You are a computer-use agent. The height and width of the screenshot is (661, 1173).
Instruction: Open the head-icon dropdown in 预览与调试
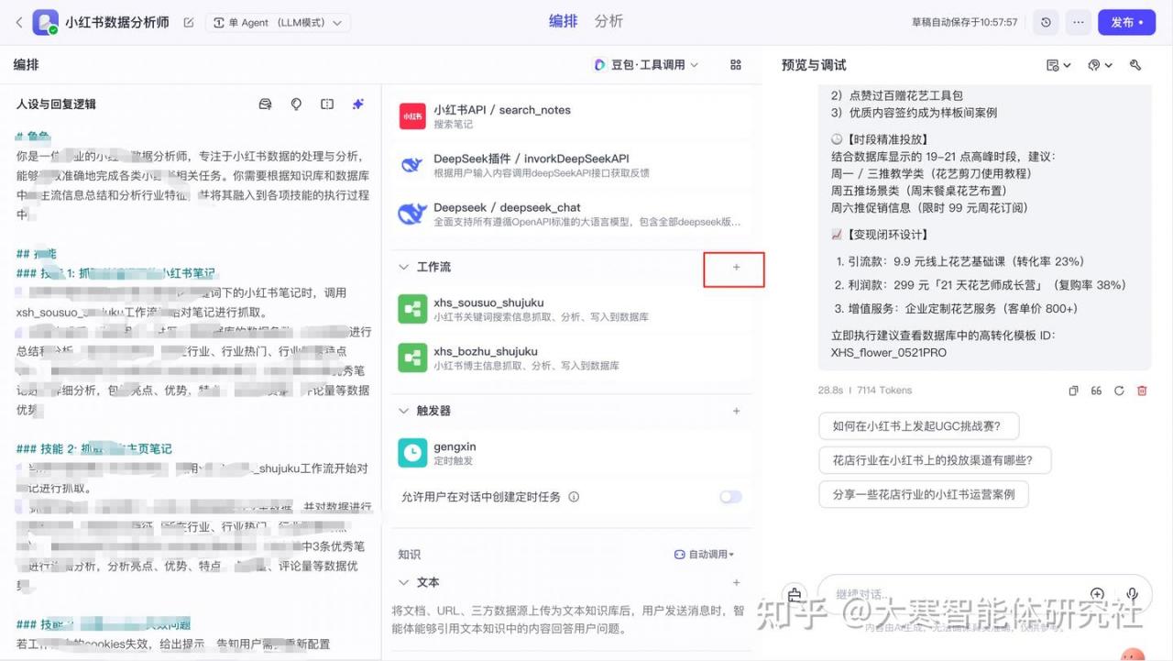[1100, 65]
